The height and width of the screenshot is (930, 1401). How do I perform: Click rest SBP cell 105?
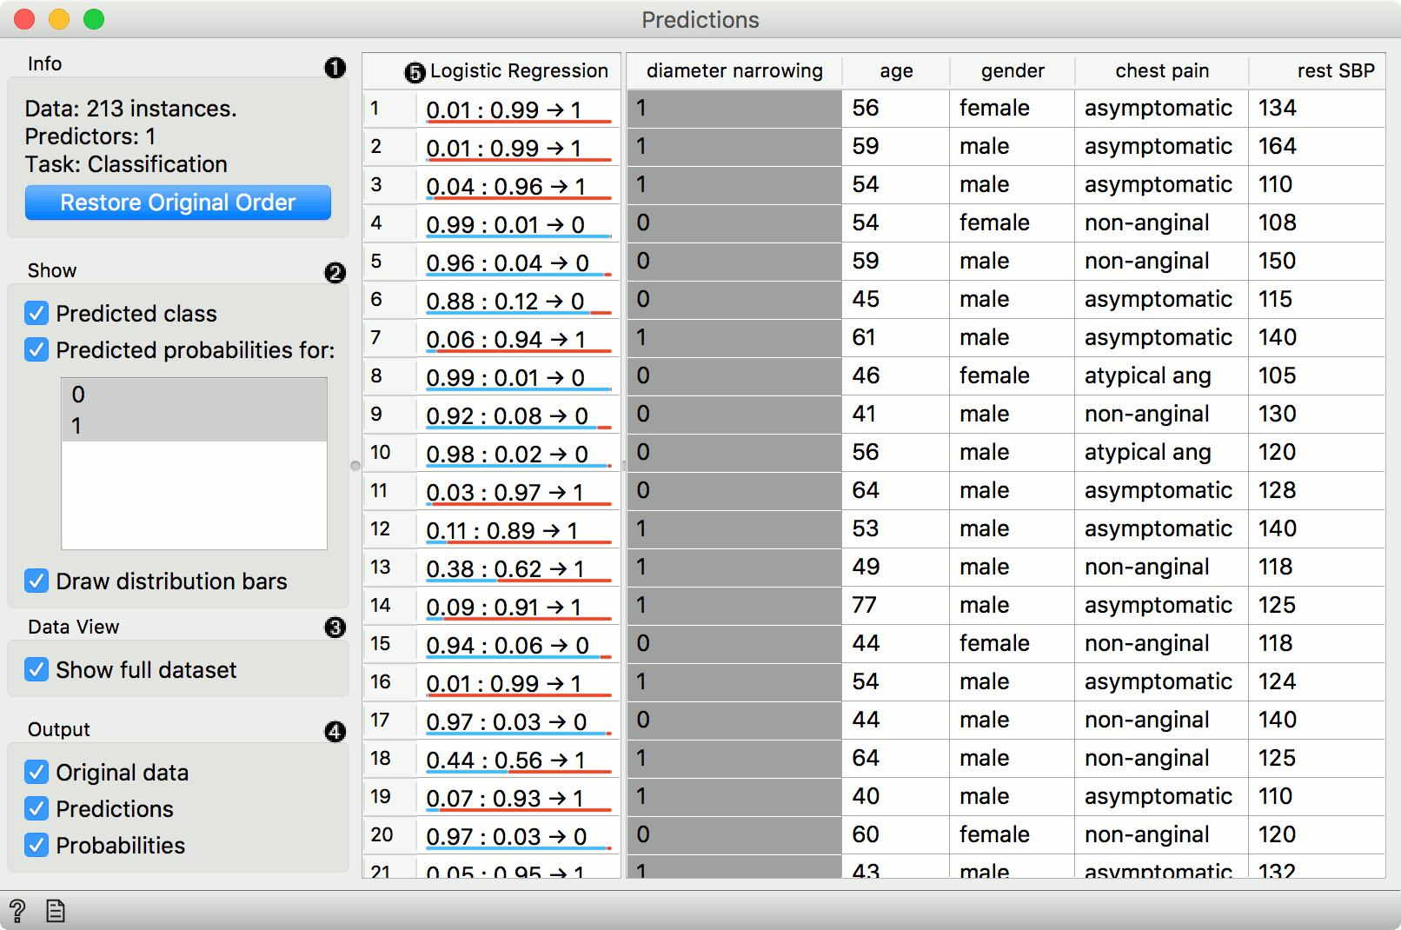[x=1318, y=376]
